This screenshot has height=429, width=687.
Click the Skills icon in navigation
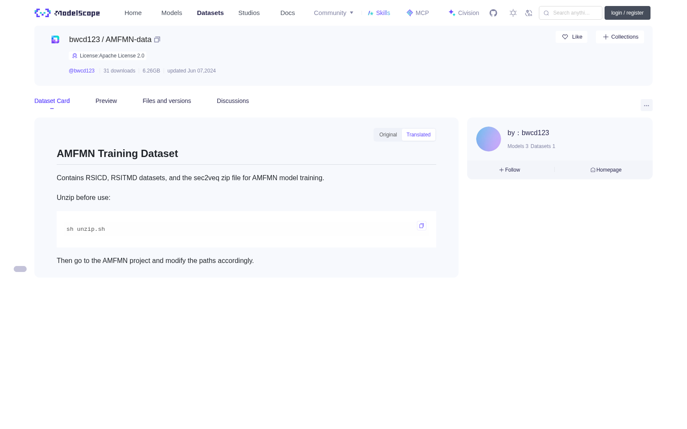pyautogui.click(x=371, y=13)
